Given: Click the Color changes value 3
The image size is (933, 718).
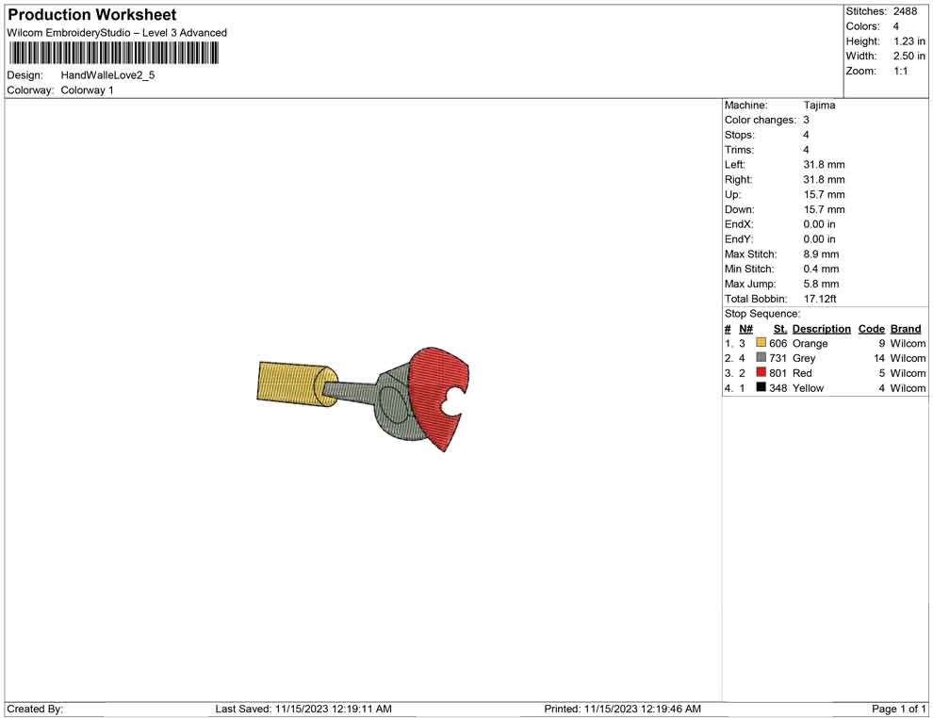Looking at the screenshot, I should coord(807,121).
